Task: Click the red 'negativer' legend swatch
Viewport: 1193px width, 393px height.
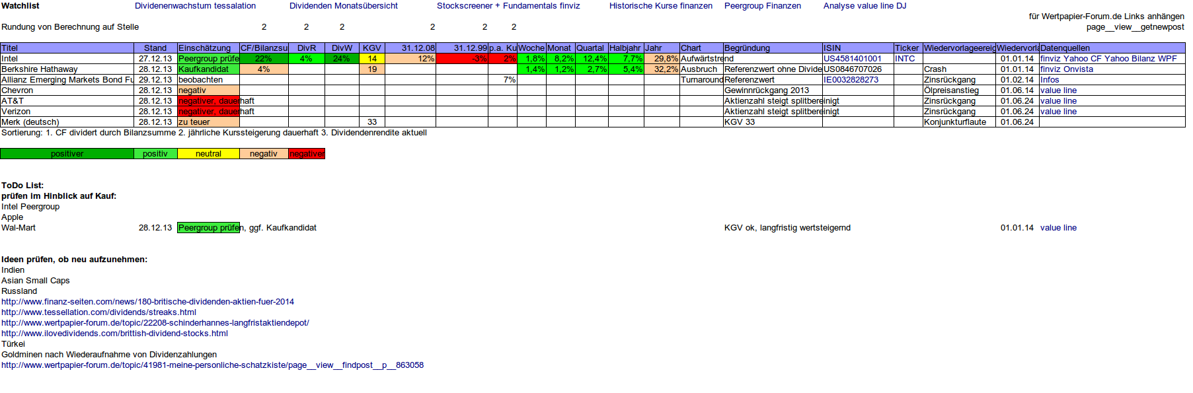Action: click(x=307, y=154)
